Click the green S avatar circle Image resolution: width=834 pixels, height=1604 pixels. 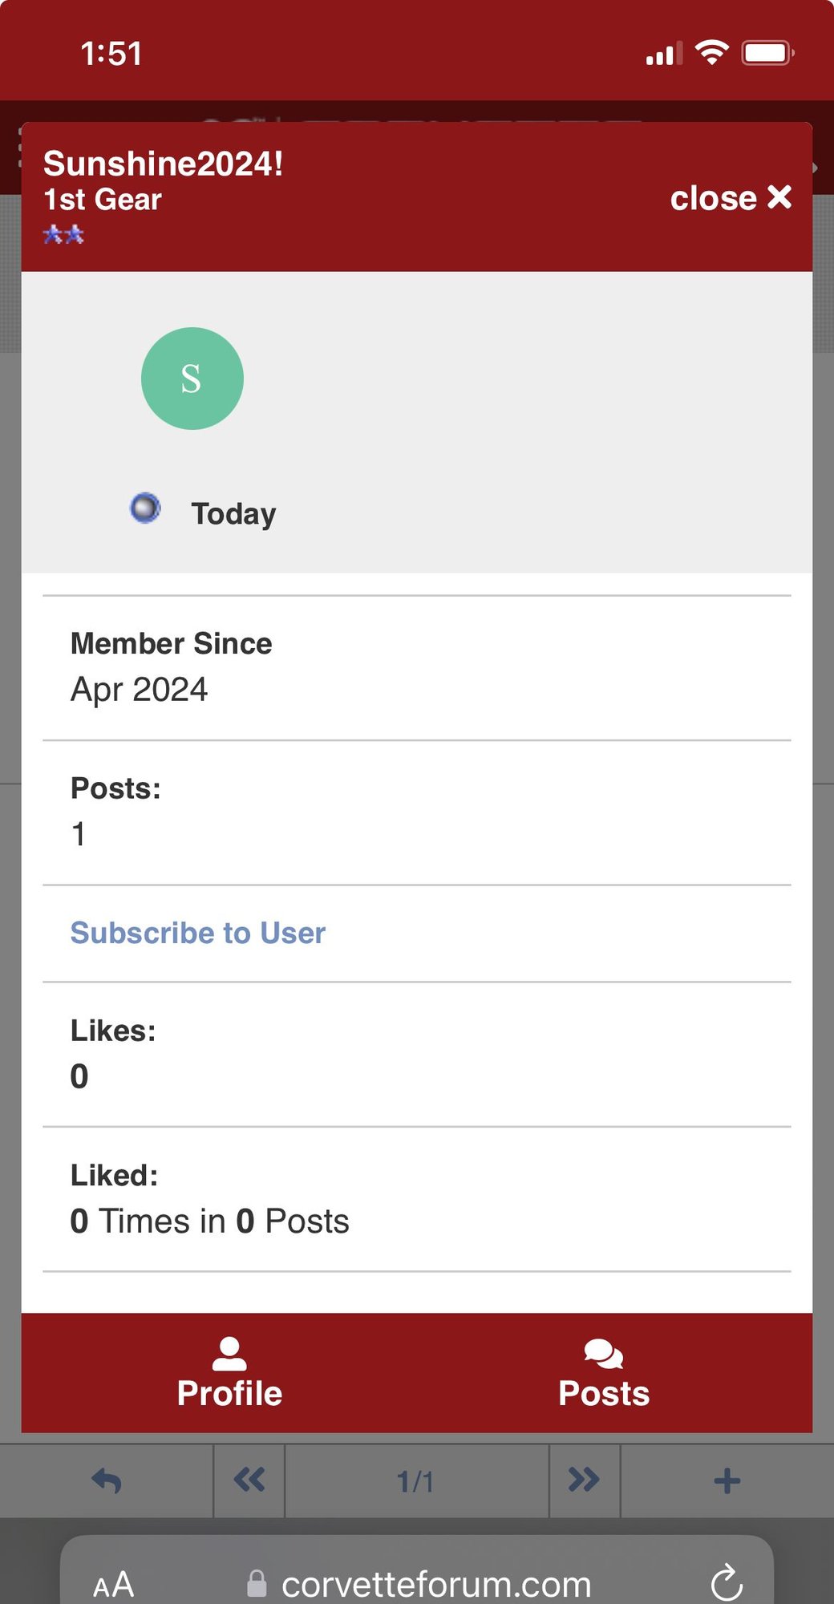(x=192, y=379)
